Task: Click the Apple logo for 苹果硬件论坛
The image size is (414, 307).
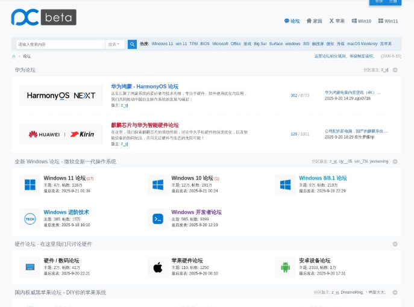Action: [x=158, y=267]
